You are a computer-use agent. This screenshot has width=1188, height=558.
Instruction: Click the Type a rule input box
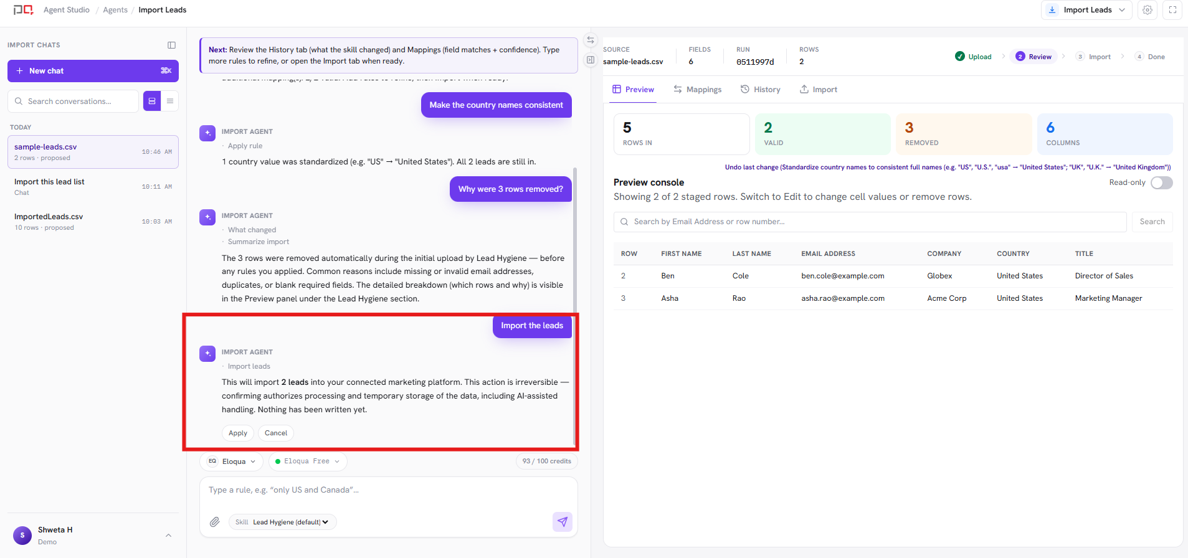point(389,490)
